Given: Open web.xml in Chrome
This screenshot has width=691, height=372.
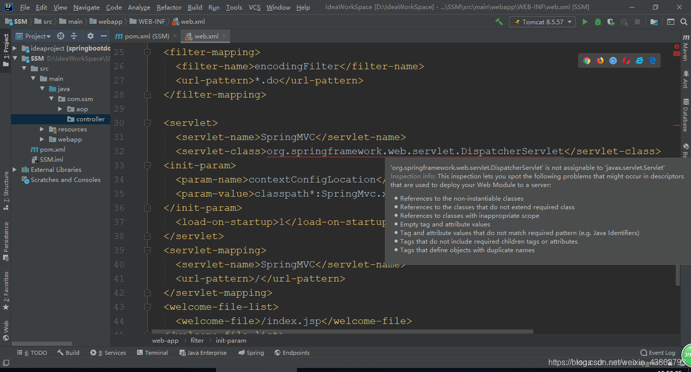Looking at the screenshot, I should [587, 60].
